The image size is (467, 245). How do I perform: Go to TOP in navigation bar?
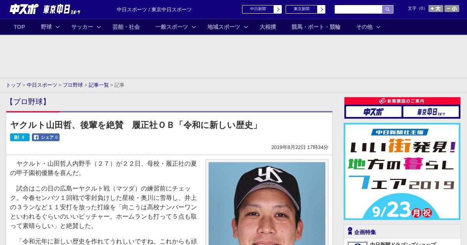pos(19,27)
